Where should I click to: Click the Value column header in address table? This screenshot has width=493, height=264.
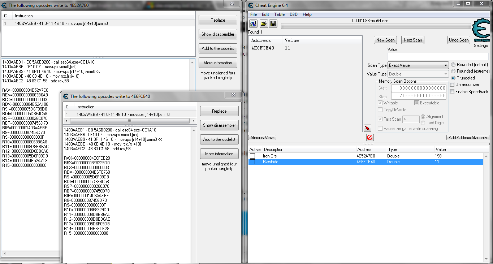pyautogui.click(x=458, y=150)
